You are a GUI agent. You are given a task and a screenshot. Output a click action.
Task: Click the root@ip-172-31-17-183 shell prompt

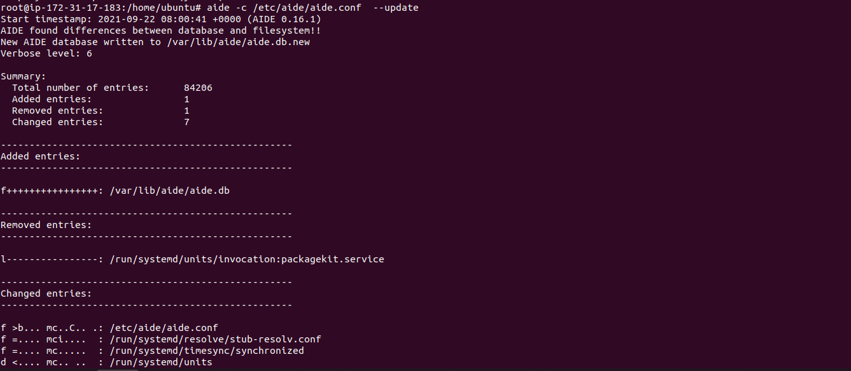click(101, 8)
